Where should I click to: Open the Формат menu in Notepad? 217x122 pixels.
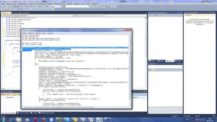[x=38, y=33]
